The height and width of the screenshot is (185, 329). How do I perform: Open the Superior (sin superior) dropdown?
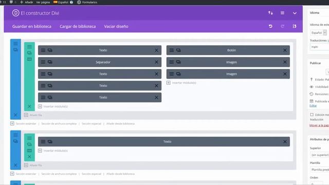coord(319,155)
